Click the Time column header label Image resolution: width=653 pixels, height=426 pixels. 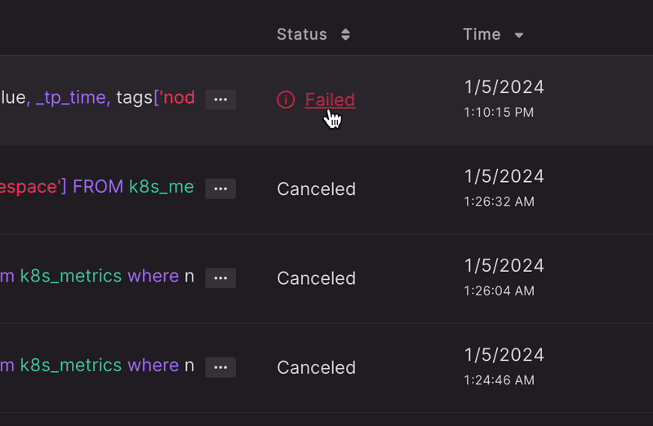pos(482,34)
